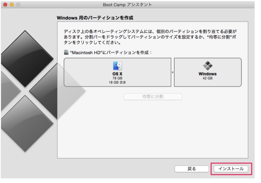Click the greyed-out zoom window button

click(18, 5)
